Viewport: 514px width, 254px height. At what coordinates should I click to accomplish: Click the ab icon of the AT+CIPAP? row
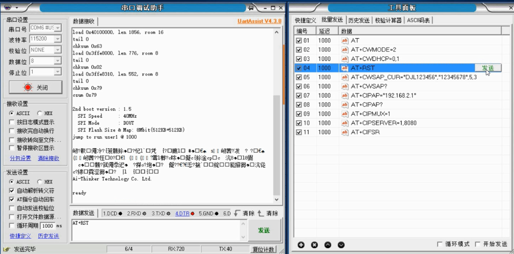click(x=345, y=105)
